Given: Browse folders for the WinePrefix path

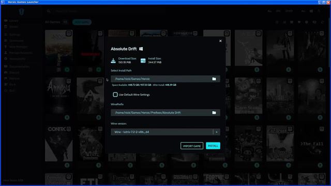Looking at the screenshot, I should pyautogui.click(x=214, y=113).
